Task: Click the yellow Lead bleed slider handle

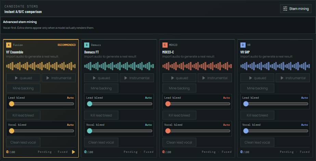Action: [12, 104]
